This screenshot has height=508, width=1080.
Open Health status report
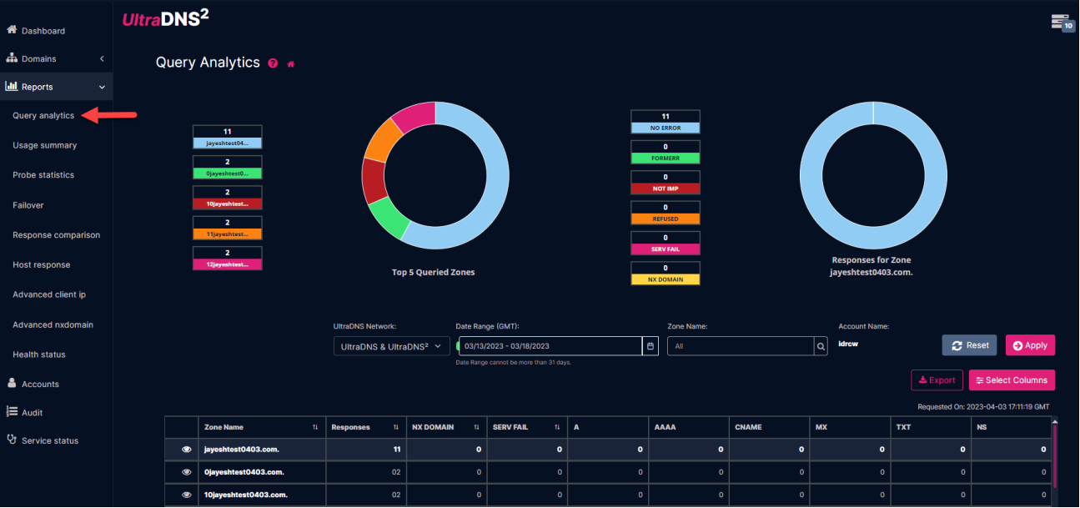click(39, 355)
